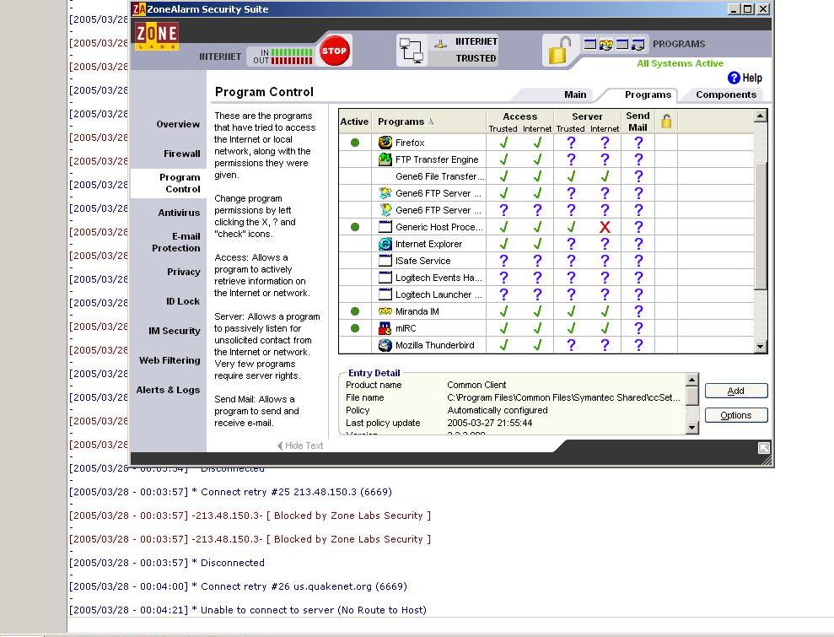Open the Antivirus section

click(x=179, y=213)
